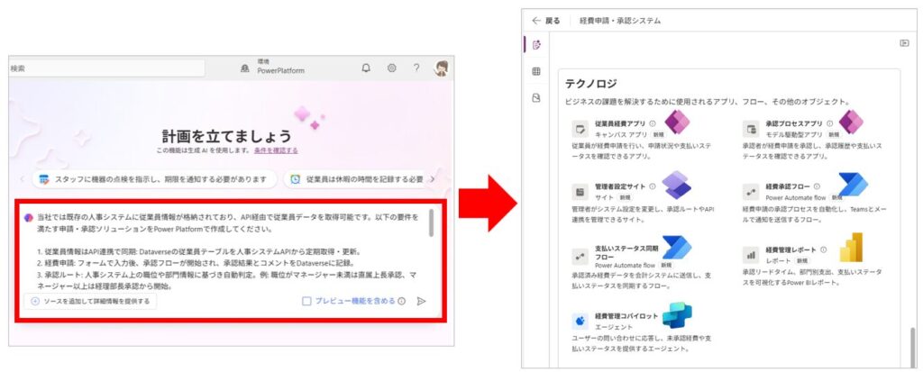Click the テクノロジ section heading
The width and height of the screenshot is (923, 372).
(x=591, y=84)
